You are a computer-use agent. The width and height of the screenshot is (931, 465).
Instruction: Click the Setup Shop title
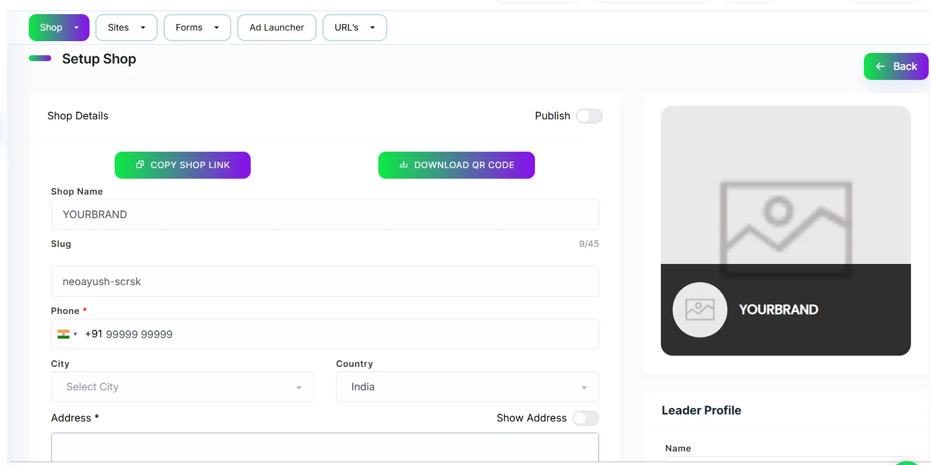tap(99, 59)
